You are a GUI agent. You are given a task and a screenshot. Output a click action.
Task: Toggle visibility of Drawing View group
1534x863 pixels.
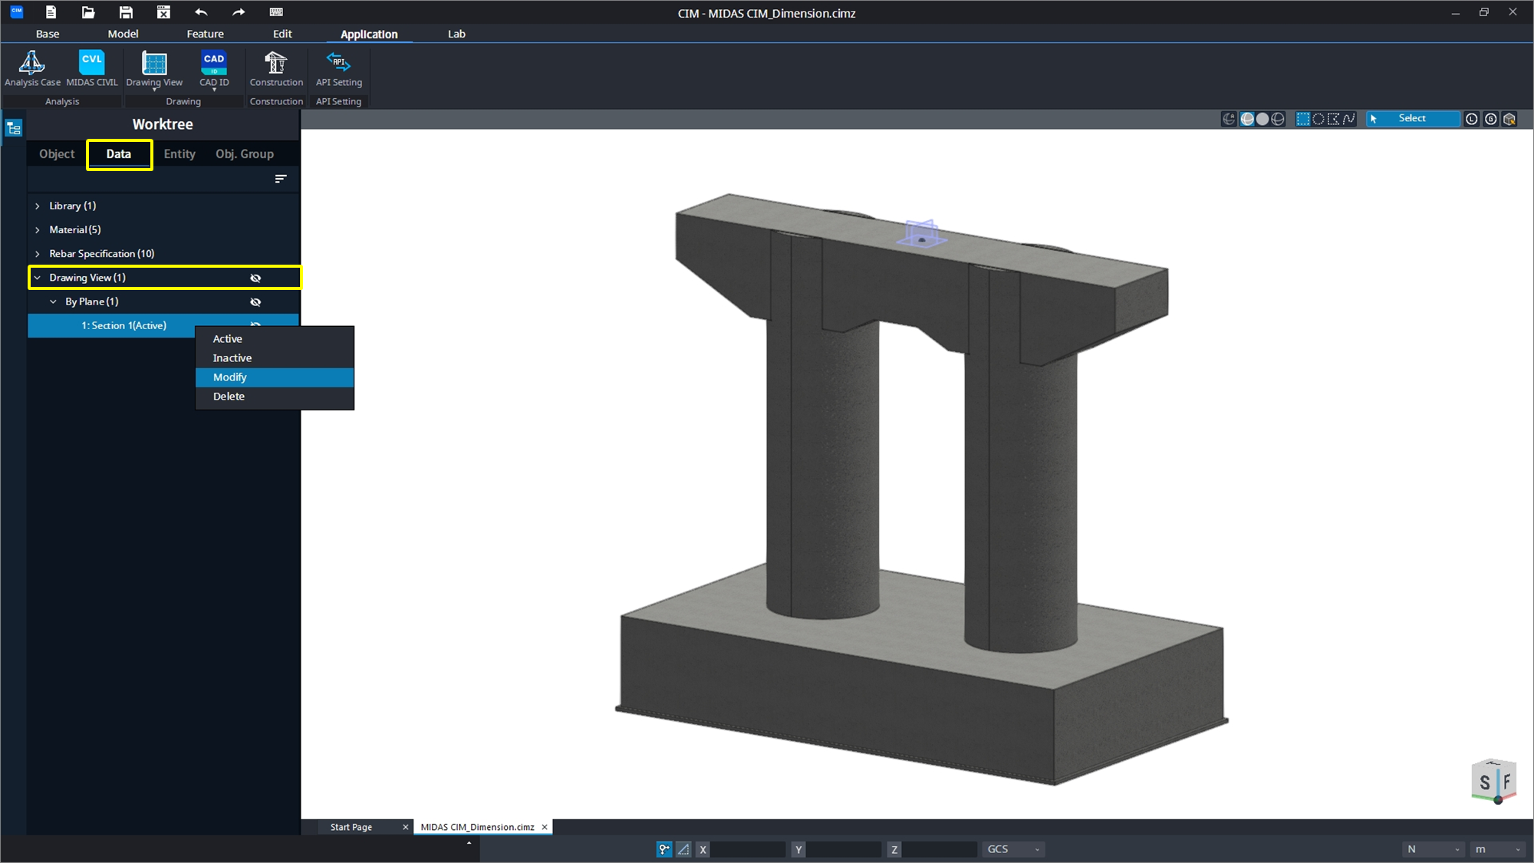[x=255, y=278]
